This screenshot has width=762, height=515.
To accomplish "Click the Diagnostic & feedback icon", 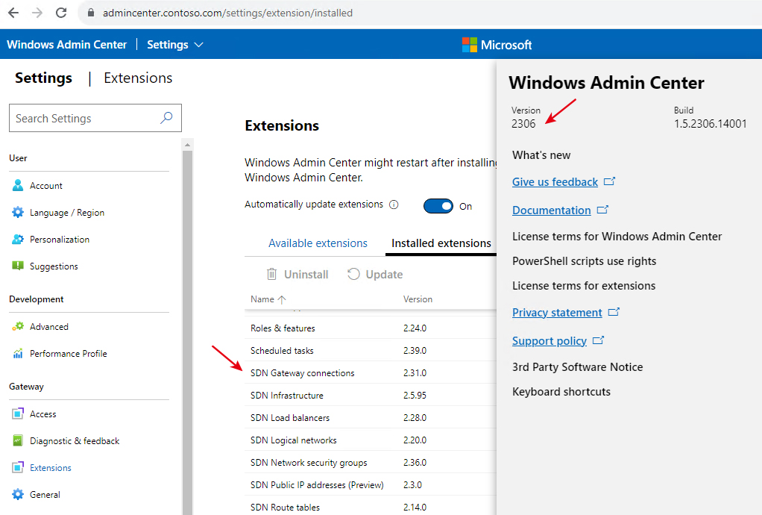I will pos(17,440).
